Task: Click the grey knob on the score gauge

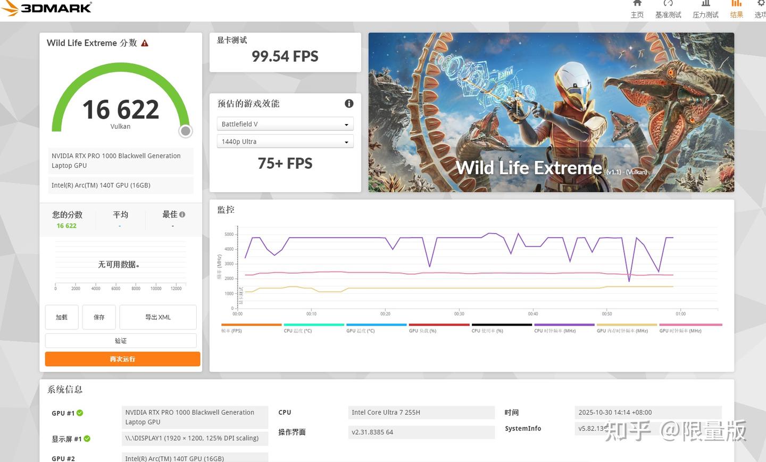Action: pos(185,131)
